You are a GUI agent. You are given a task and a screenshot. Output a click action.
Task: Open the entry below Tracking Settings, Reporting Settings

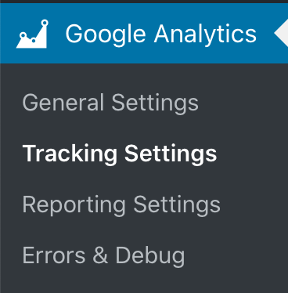121,204
